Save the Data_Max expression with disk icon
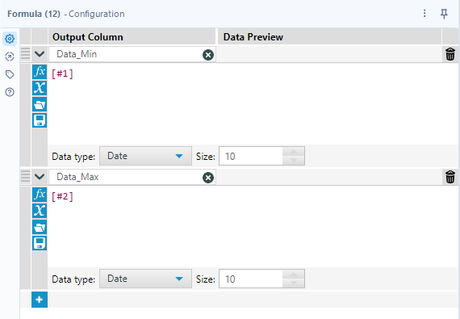Viewport: 460px width, 319px height. (x=40, y=243)
